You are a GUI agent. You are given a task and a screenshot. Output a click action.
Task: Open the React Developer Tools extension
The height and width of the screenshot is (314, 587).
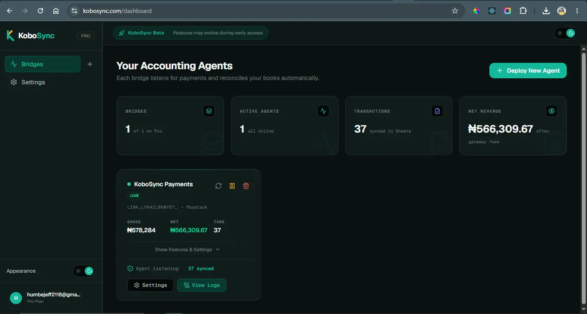click(x=492, y=11)
